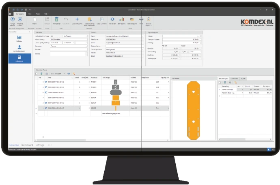
Task: Select the highlighted Calculatie sidebar item
Action: click(19, 58)
